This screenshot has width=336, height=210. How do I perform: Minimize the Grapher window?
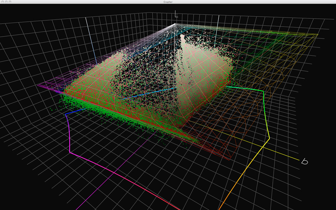point(6,2)
